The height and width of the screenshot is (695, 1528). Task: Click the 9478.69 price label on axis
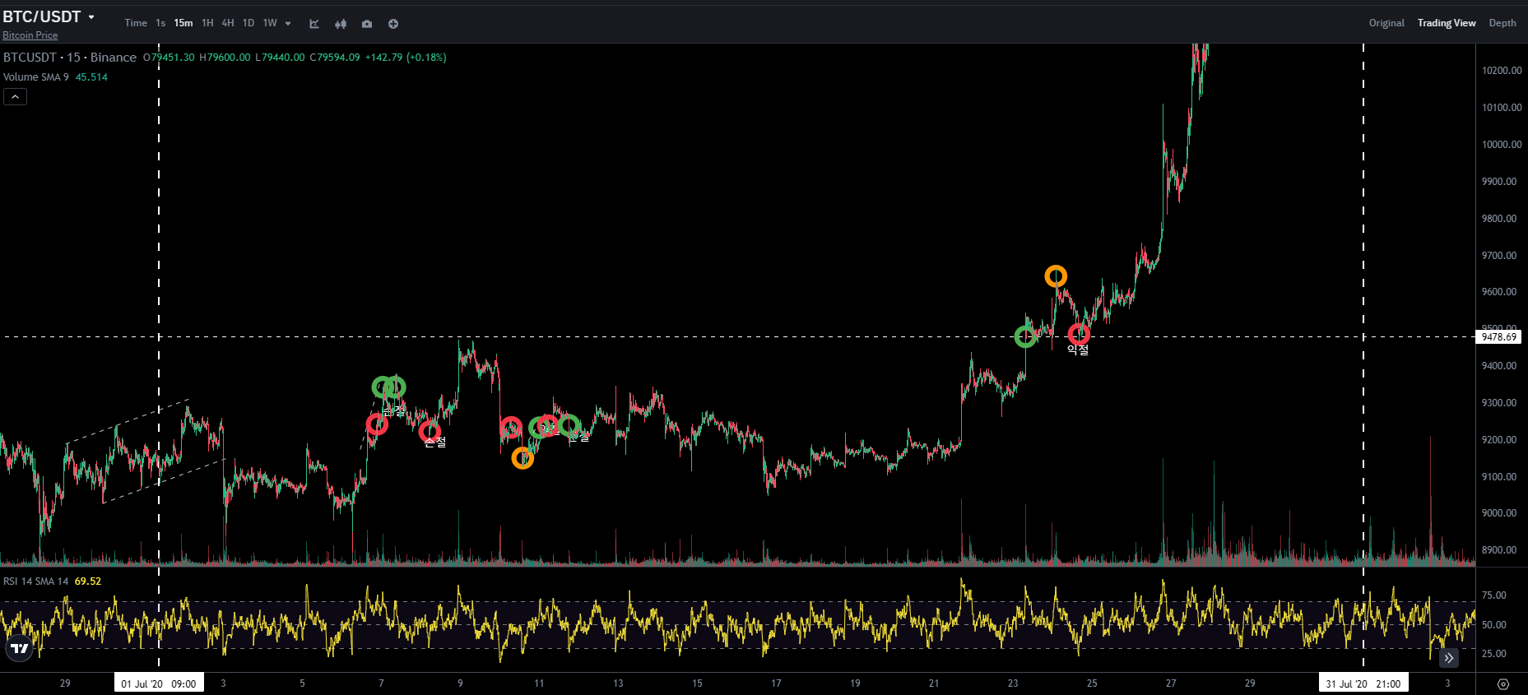(x=1499, y=337)
